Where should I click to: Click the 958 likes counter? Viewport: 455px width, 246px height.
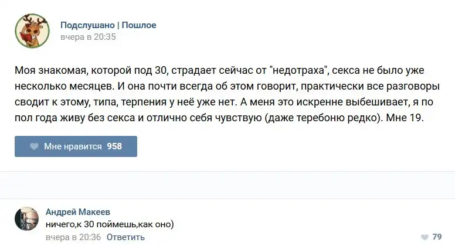114,146
